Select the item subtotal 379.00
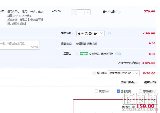The image size is (160, 113). 150,11
